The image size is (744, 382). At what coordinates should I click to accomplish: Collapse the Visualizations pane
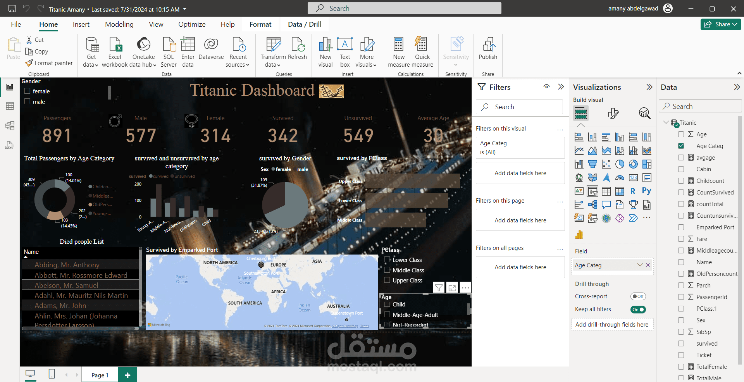point(649,87)
